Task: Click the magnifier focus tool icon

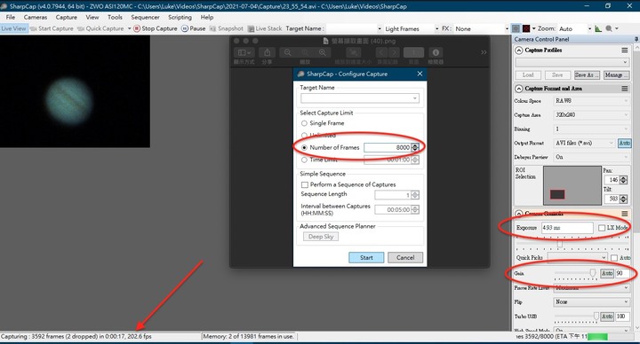Action: click(x=609, y=28)
